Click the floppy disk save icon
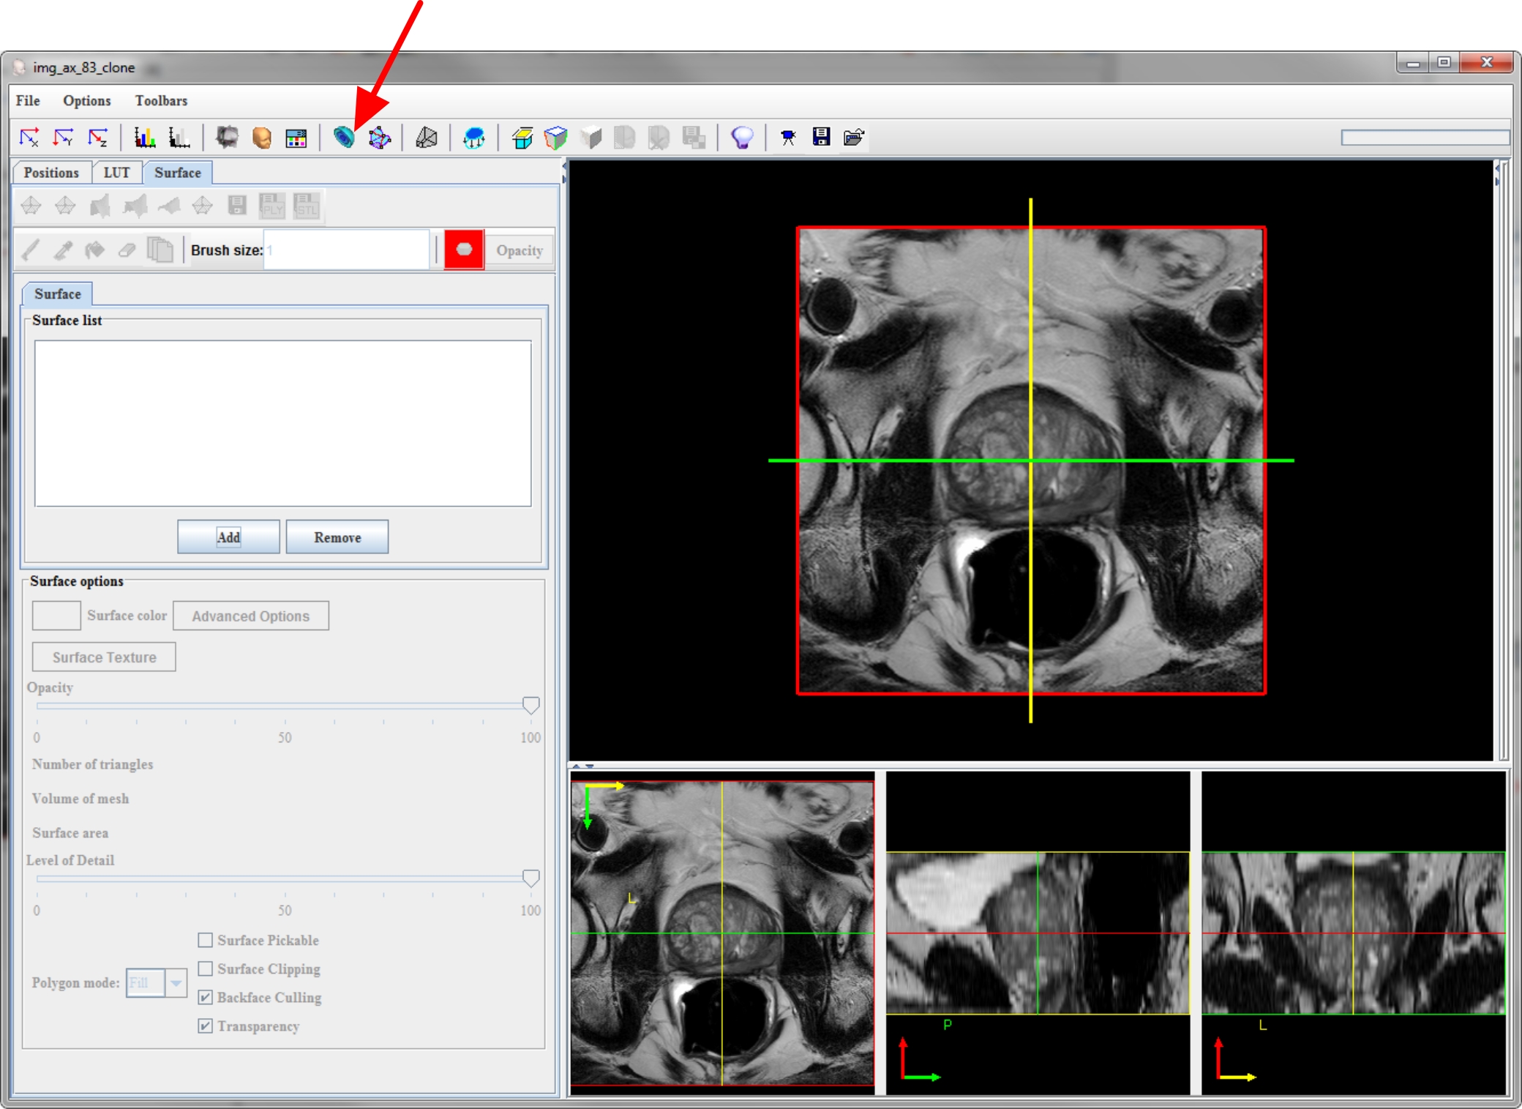The width and height of the screenshot is (1522, 1109). pos(821,137)
